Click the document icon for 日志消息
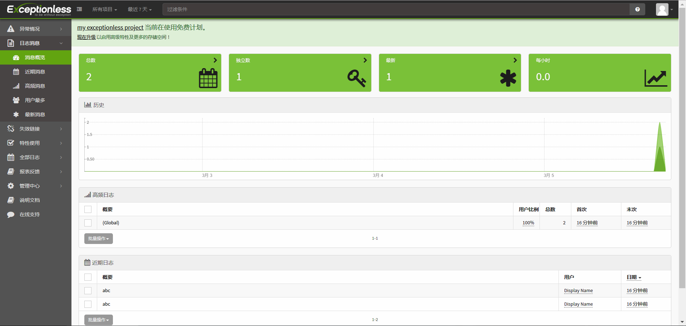 click(11, 43)
